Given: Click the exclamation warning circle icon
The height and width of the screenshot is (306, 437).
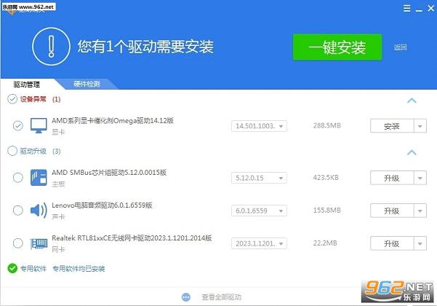Looking at the screenshot, I should [51, 47].
